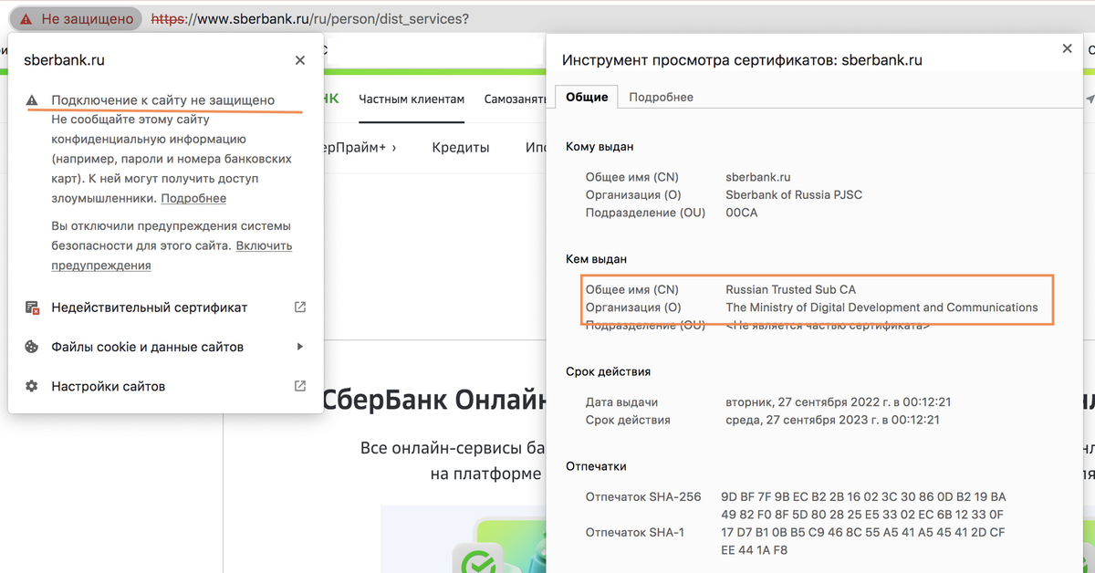Image resolution: width=1095 pixels, height=573 pixels.
Task: Click the 'Срок действия' section heading
Action: pos(608,371)
